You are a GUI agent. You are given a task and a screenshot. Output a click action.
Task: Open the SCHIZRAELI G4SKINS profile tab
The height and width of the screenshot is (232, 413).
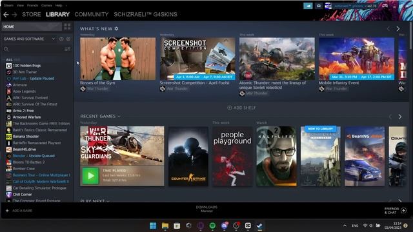tap(145, 14)
